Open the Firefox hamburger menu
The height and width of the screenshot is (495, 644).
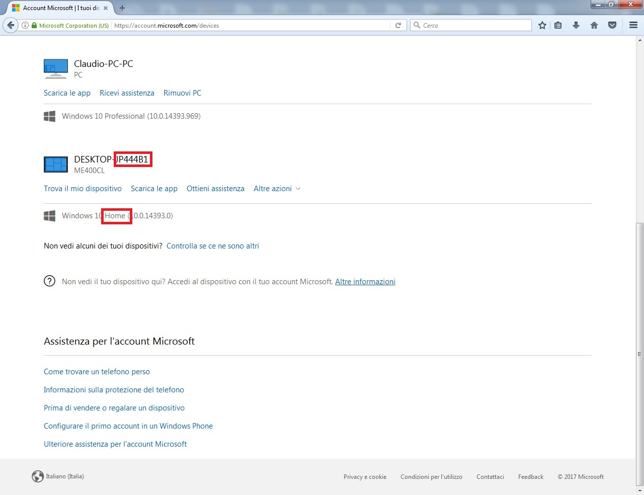tap(633, 25)
